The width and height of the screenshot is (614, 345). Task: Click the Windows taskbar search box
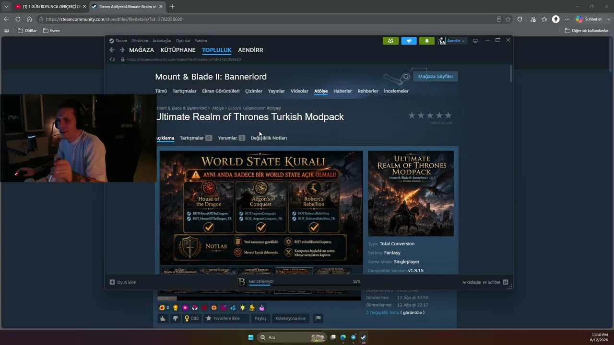point(292,337)
